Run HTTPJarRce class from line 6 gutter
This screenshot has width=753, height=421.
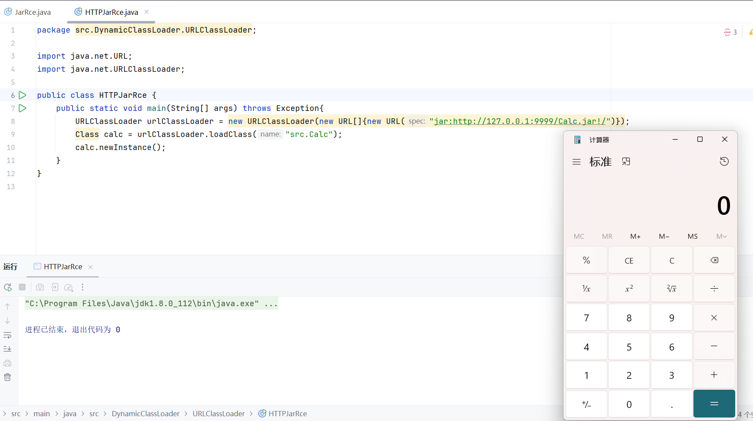tap(23, 95)
